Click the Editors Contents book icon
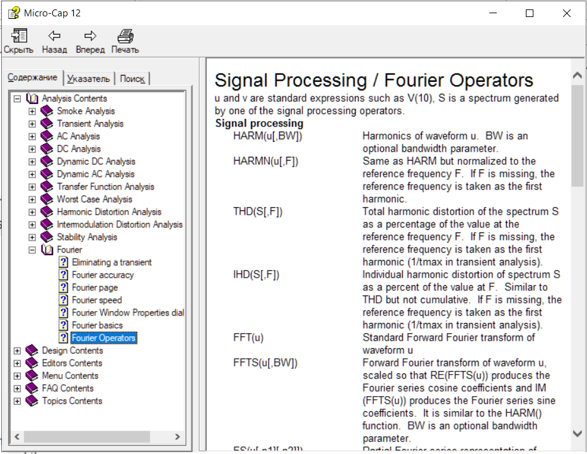 (32, 363)
